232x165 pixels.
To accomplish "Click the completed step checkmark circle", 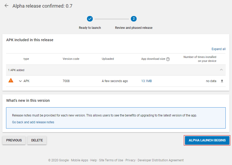I will 90,19.
